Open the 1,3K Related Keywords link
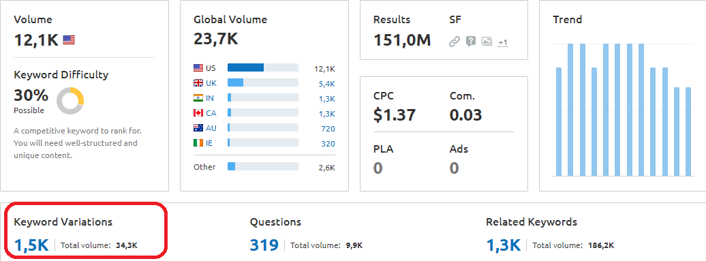This screenshot has height=261, width=706. (x=504, y=245)
